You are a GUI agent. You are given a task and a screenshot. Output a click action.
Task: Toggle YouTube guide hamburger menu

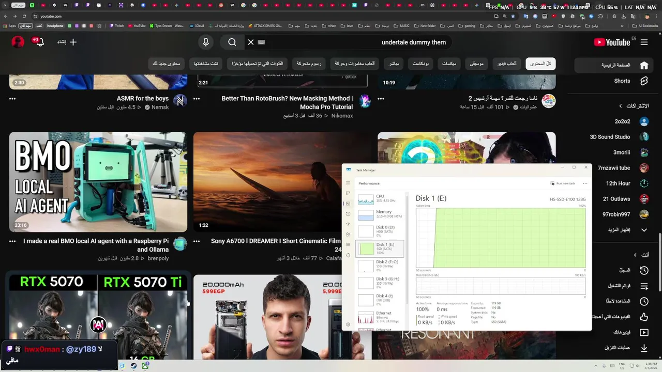pyautogui.click(x=644, y=42)
